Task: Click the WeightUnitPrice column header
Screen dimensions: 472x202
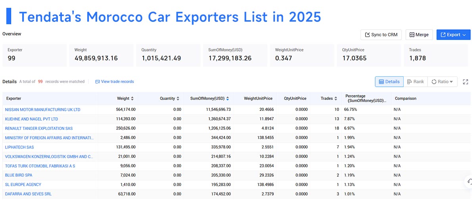Action: 258,98
